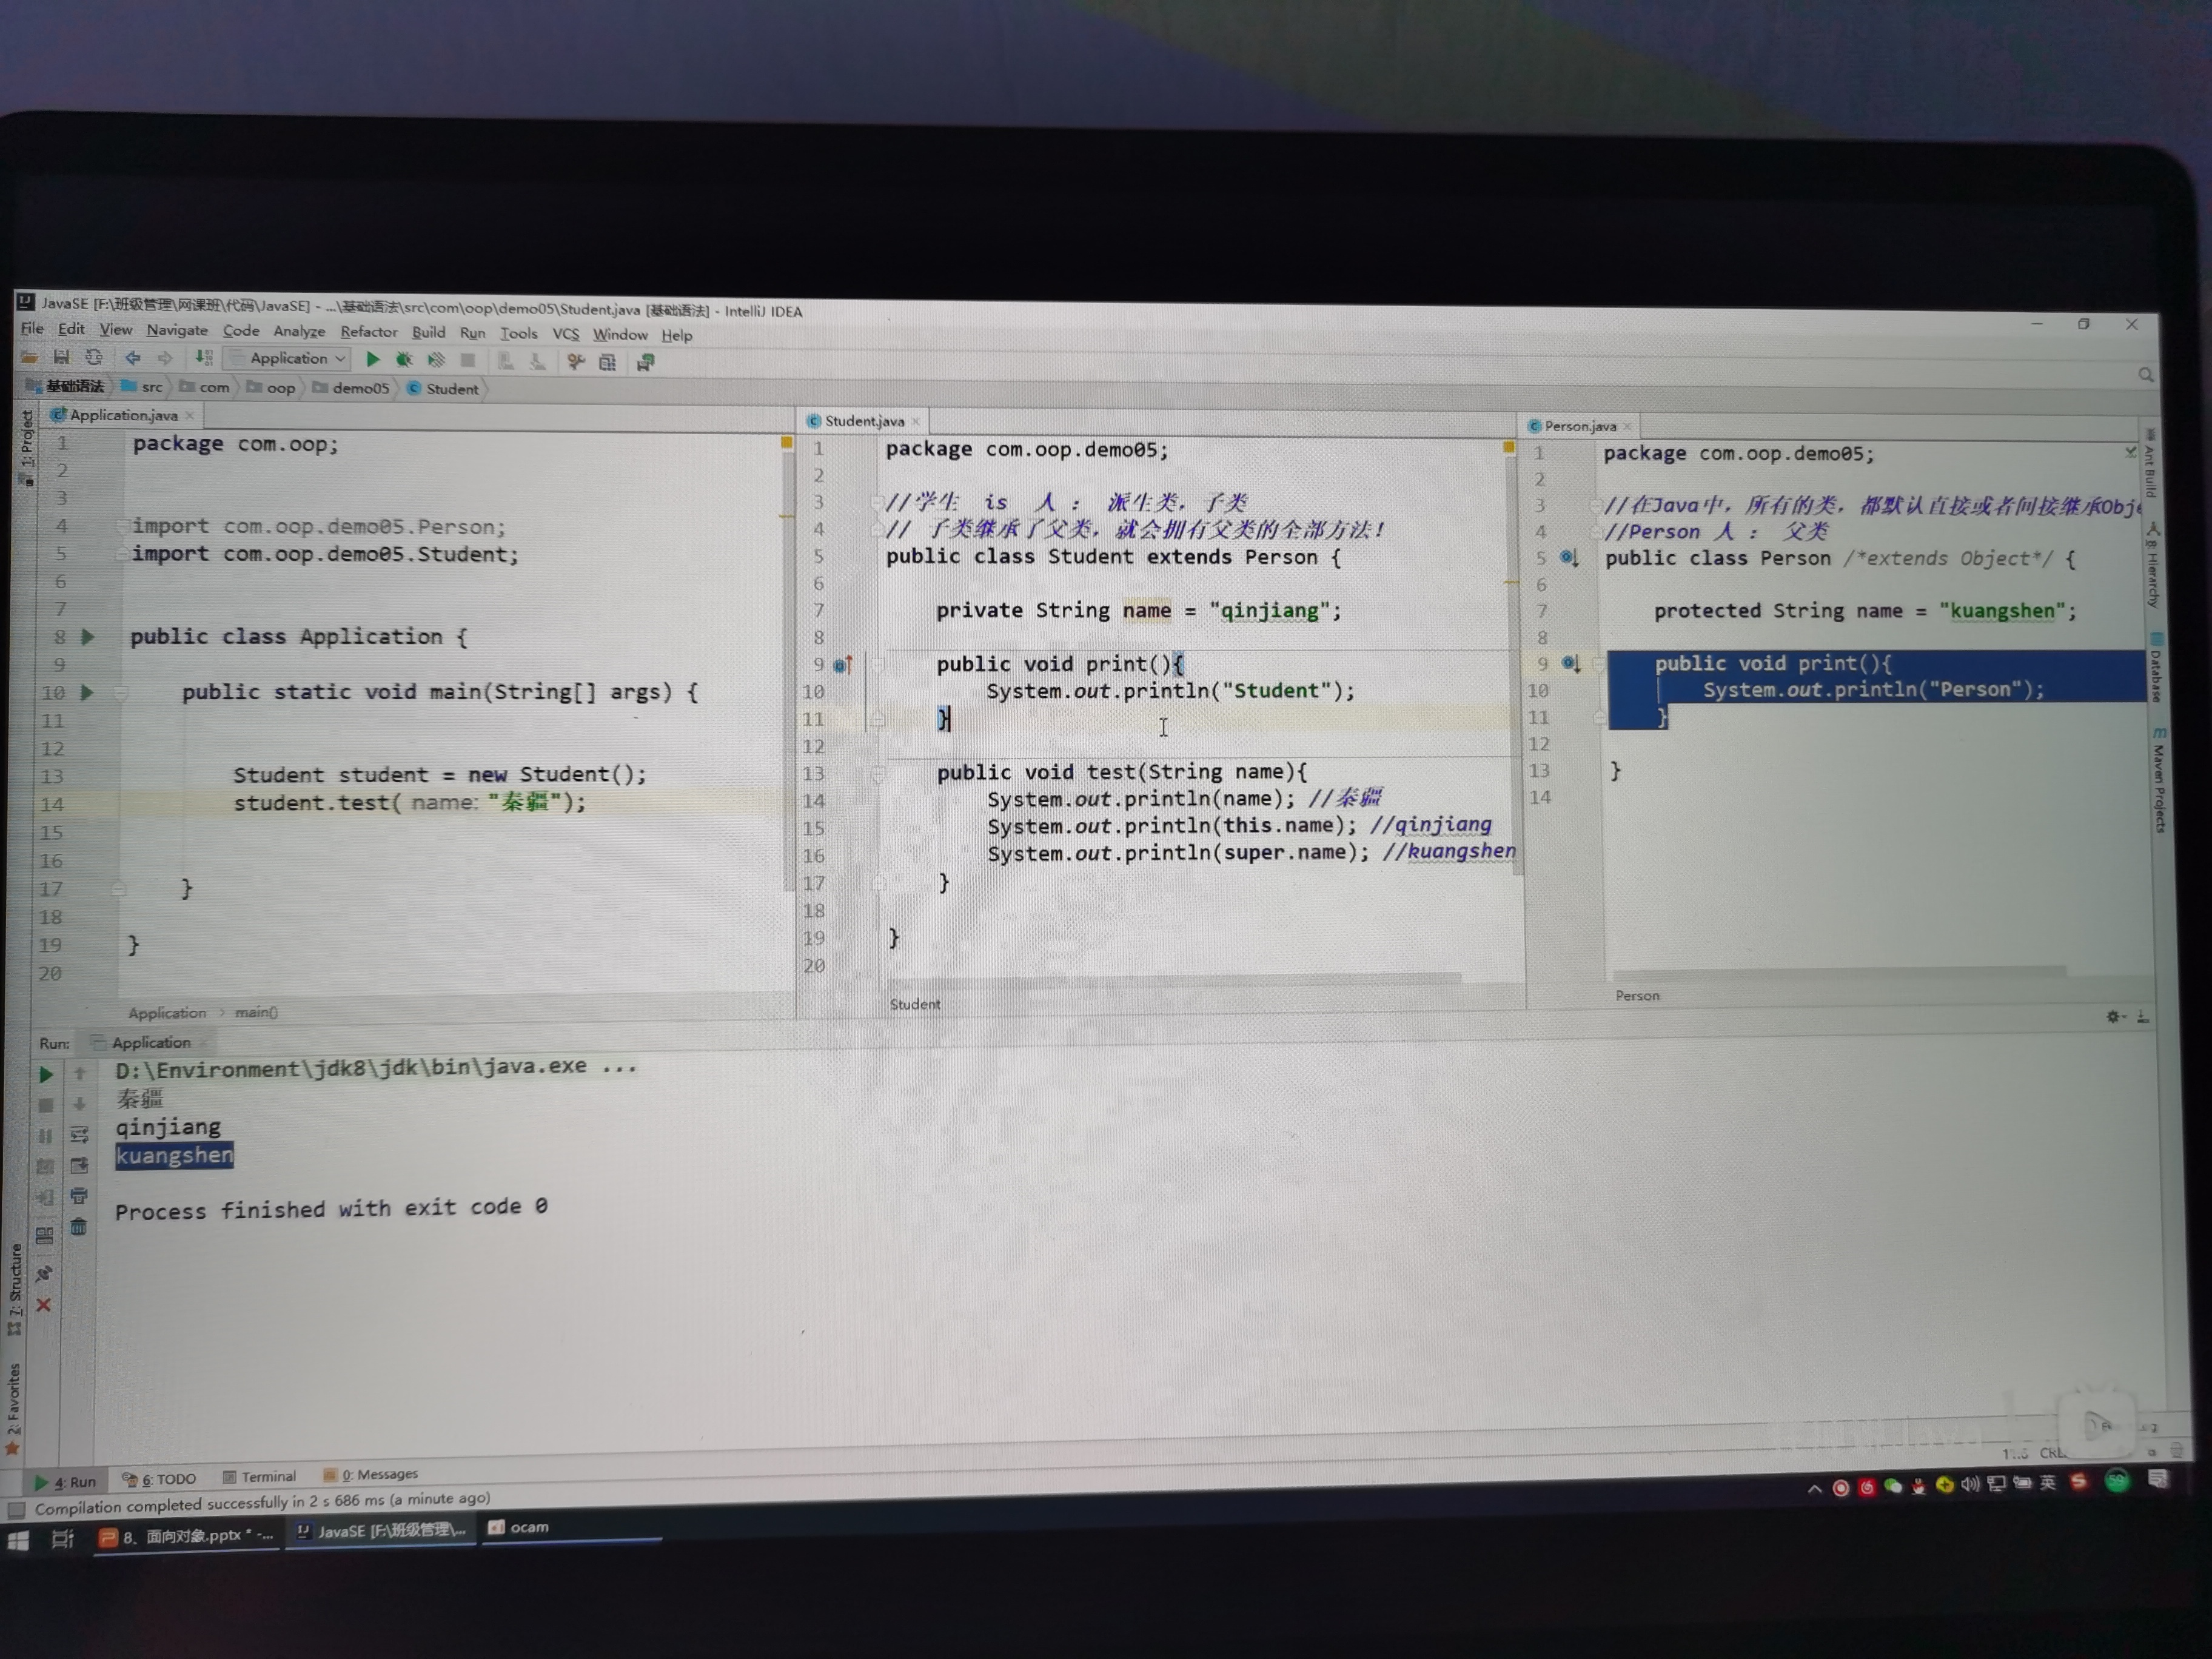Collapse the main method fold in Application.java
This screenshot has height=1659, width=2212.
[x=121, y=692]
